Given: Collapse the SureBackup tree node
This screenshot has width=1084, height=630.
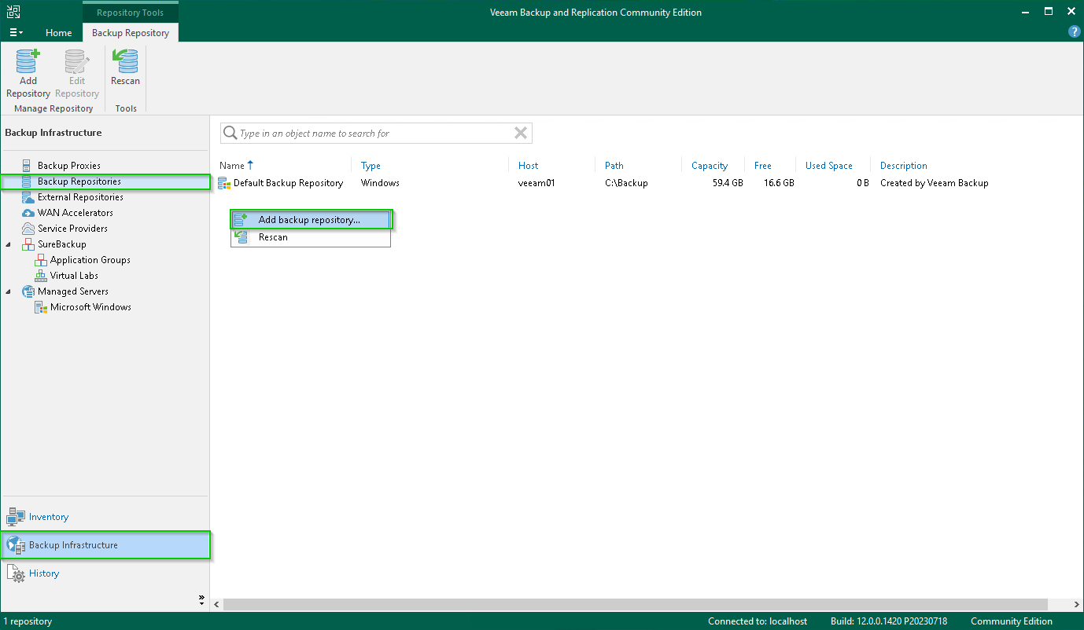Looking at the screenshot, I should [x=9, y=244].
